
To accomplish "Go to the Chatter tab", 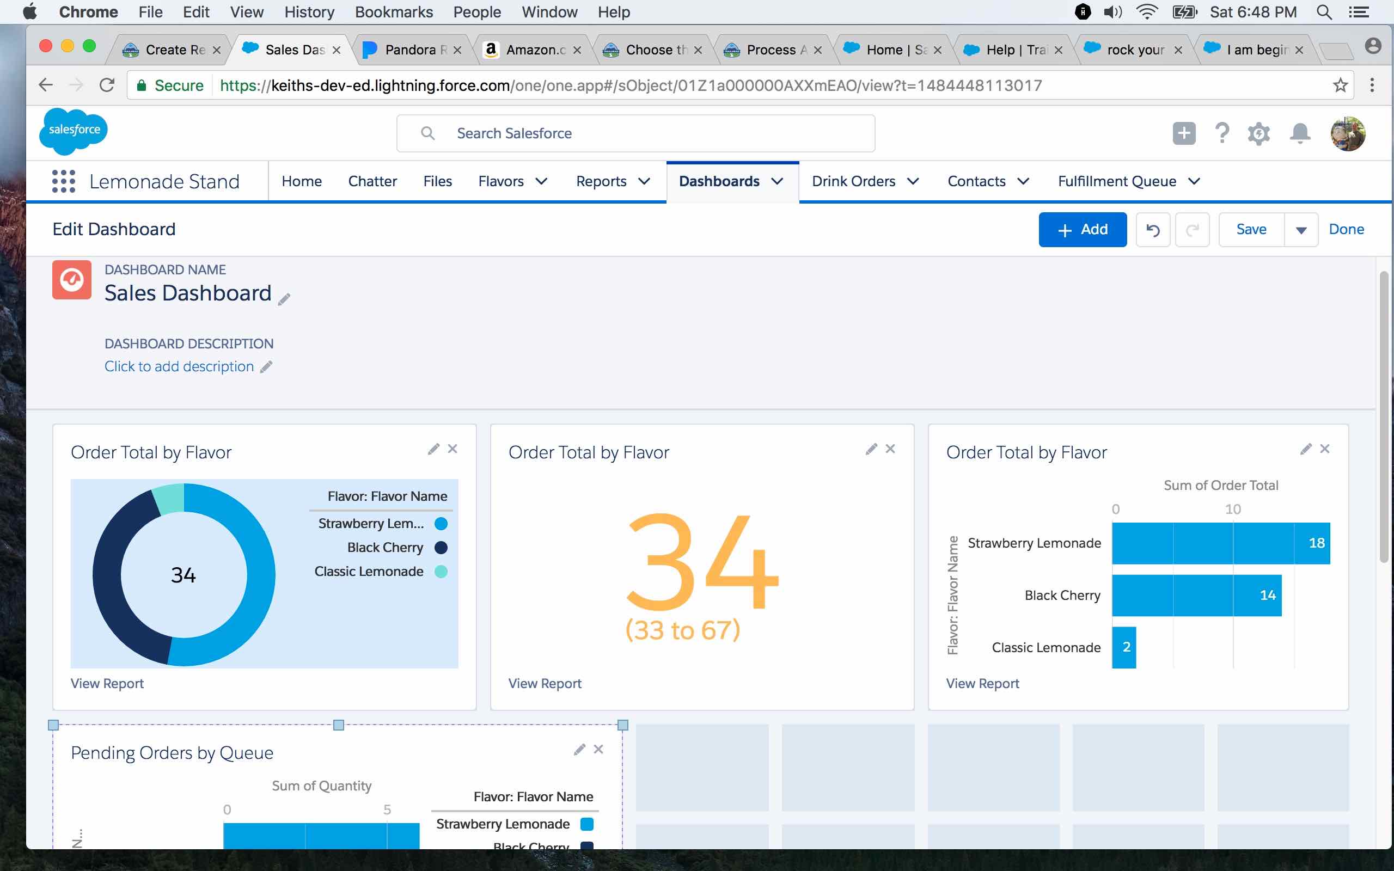I will pyautogui.click(x=372, y=181).
